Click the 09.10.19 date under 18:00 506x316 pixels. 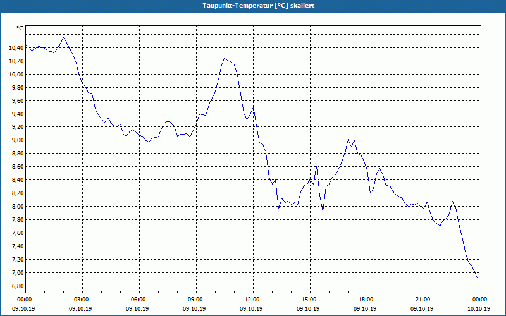365,309
